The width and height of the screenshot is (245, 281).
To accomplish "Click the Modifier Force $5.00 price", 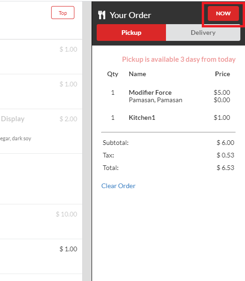I will [x=222, y=92].
